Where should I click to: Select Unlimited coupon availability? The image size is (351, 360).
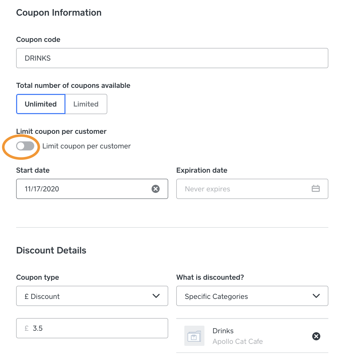(x=41, y=104)
